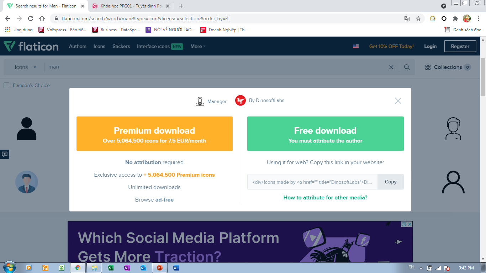486x273 pixels.
Task: Click the Register button
Action: point(460,46)
